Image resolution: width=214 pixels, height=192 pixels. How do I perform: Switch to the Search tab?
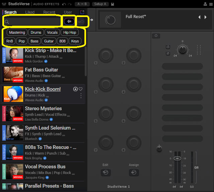10,12
